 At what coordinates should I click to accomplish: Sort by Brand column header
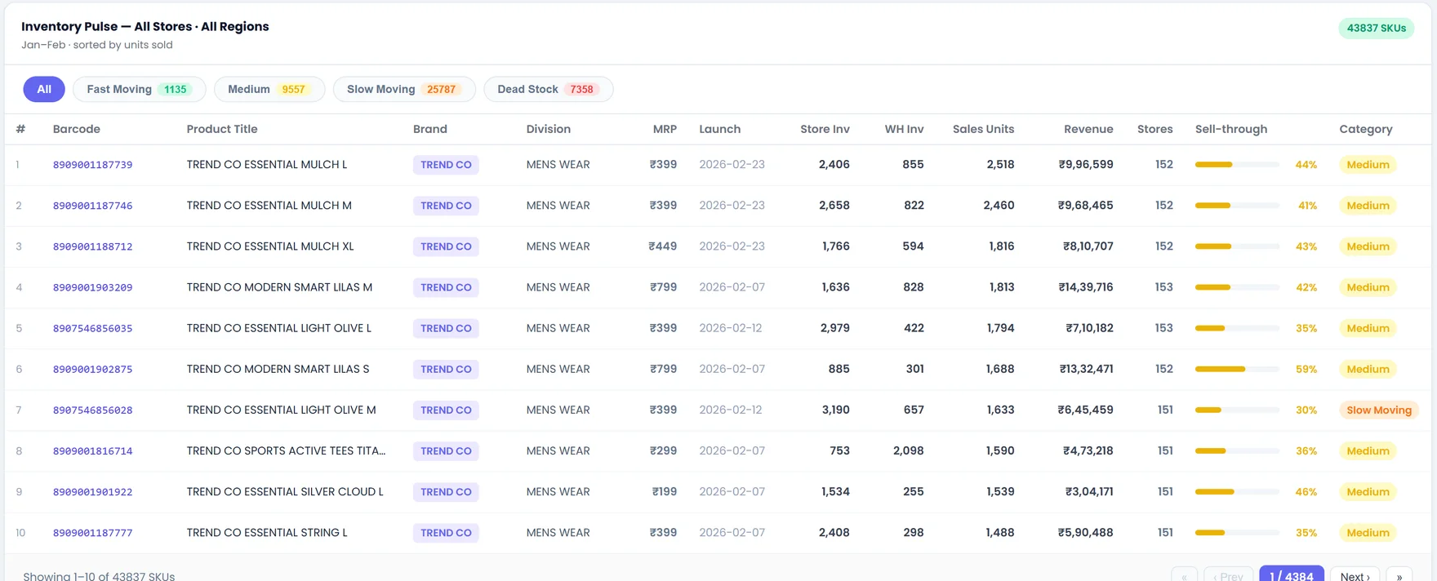click(430, 129)
